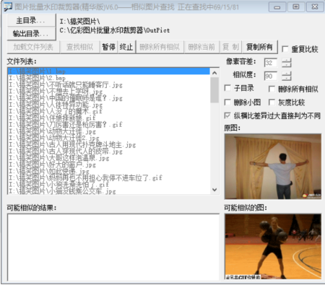This screenshot has width=325, height=285.
Task: Select 小狗洗澡洗怕了.gif row
Action: tap(109, 185)
